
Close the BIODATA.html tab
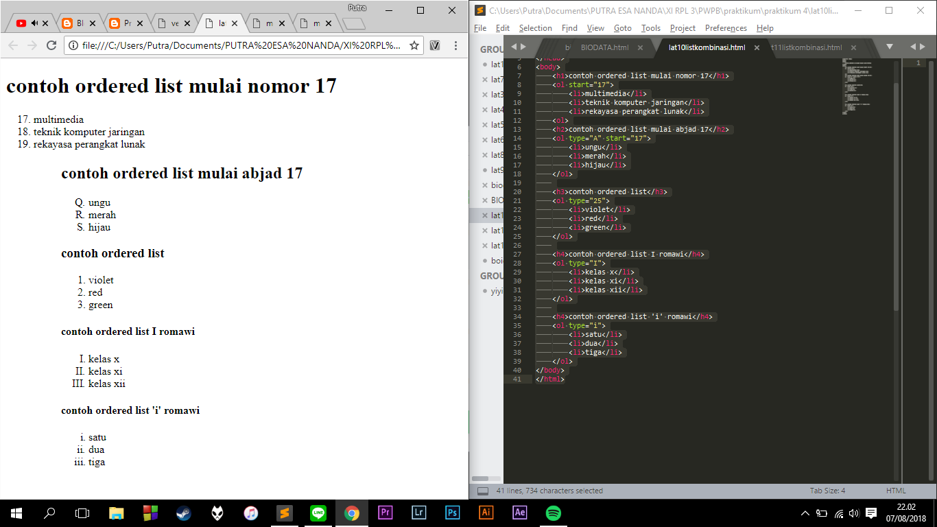(641, 47)
